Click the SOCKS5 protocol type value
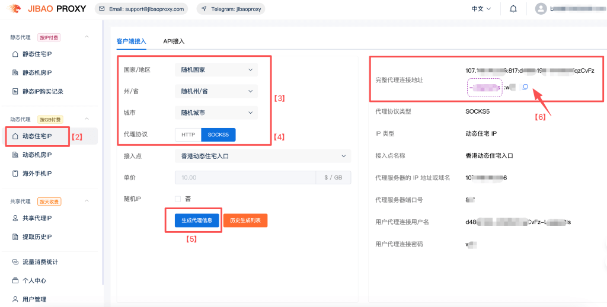This screenshot has width=607, height=307. pos(477,111)
